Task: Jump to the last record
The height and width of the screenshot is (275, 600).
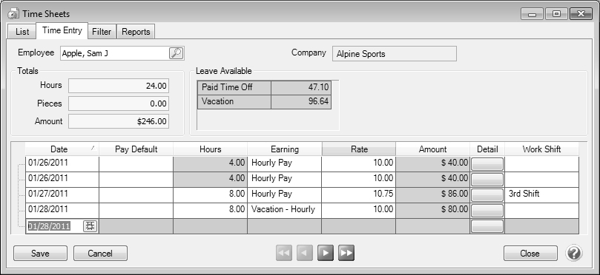Action: pyautogui.click(x=346, y=253)
